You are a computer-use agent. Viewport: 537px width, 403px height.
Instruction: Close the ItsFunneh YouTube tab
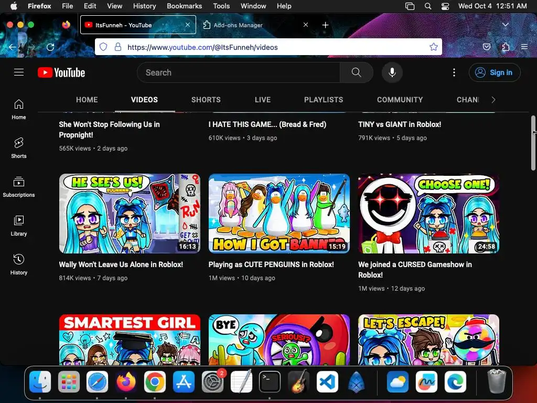(188, 25)
